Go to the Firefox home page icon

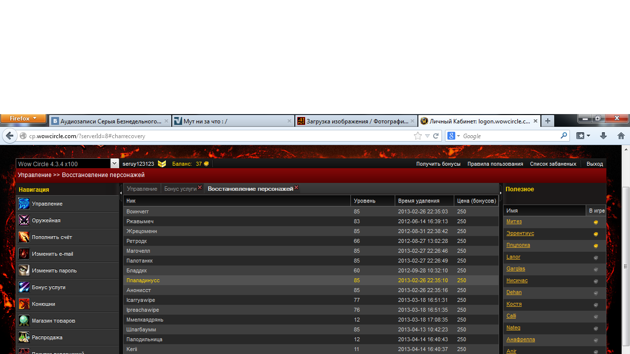621,136
